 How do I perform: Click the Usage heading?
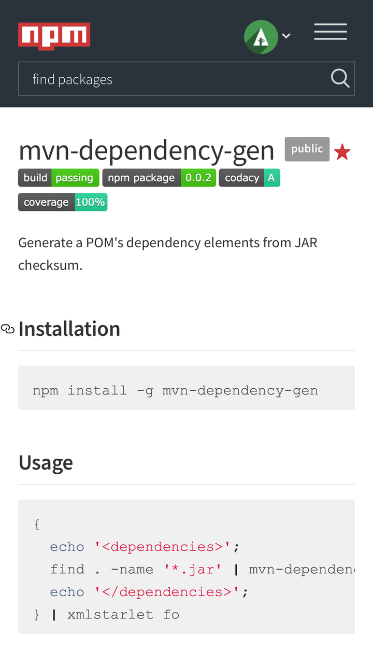coord(46,462)
